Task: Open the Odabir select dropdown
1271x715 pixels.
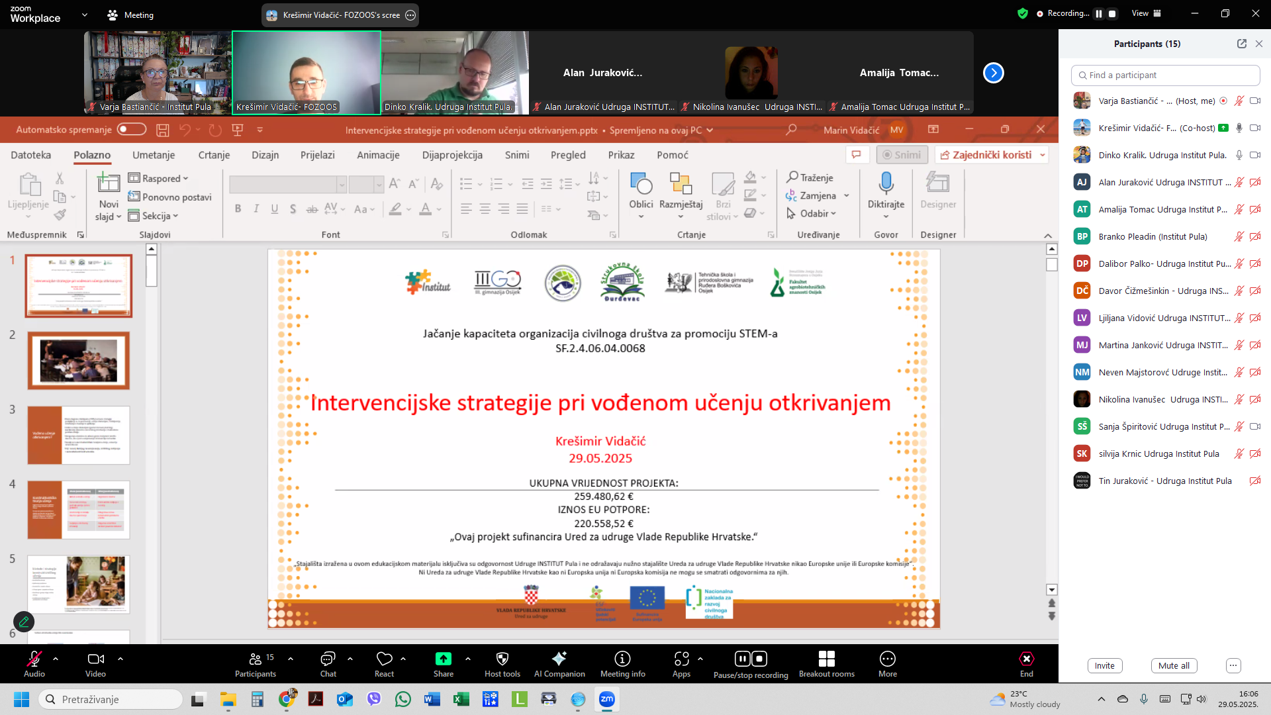Action: coord(811,213)
